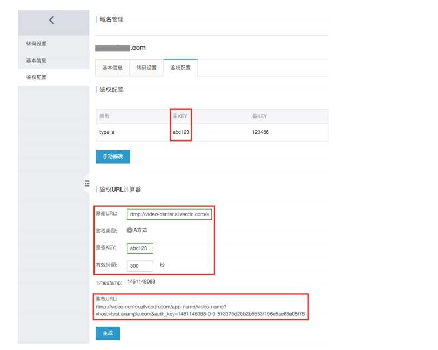Viewport: 438px width, 350px height.
Task: Open 转码设置 in the left sidebar
Action: (x=36, y=44)
